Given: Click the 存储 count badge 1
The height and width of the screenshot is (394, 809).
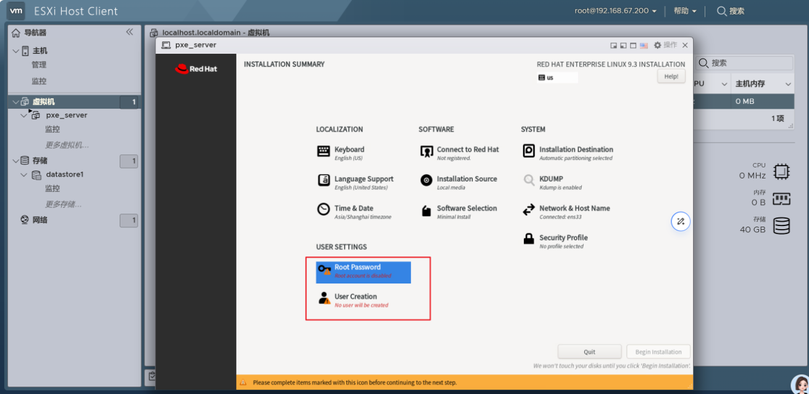Looking at the screenshot, I should (129, 161).
